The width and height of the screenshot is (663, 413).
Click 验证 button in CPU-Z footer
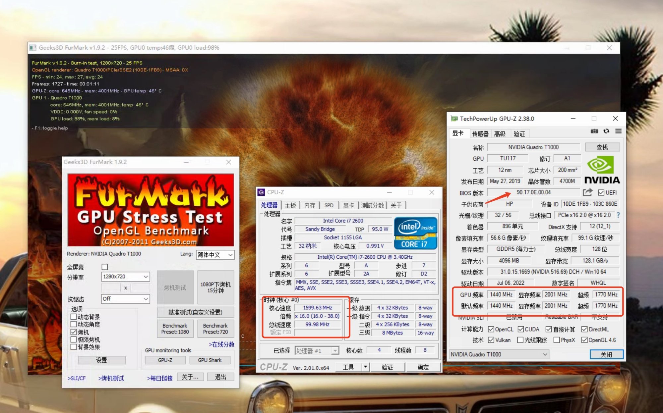387,367
